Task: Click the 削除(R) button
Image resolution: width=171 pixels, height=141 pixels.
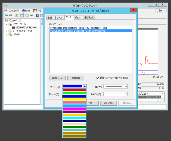Action: pyautogui.click(x=76, y=78)
